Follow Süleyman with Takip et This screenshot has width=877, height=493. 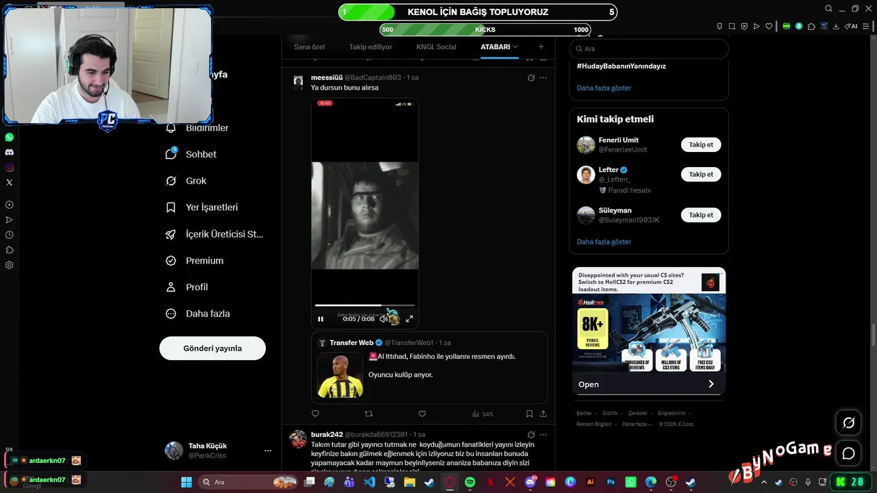point(701,215)
